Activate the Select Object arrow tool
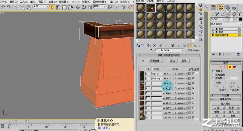 (52, 7)
